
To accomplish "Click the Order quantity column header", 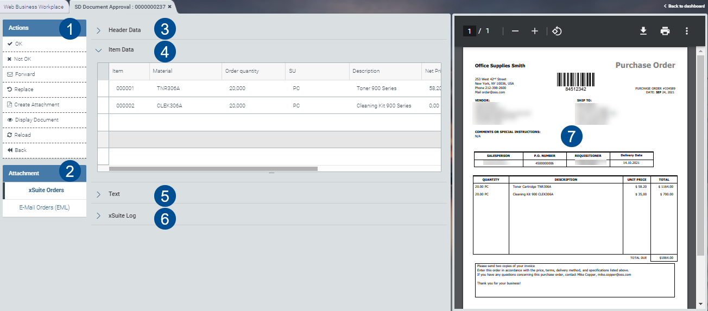I will click(x=253, y=71).
